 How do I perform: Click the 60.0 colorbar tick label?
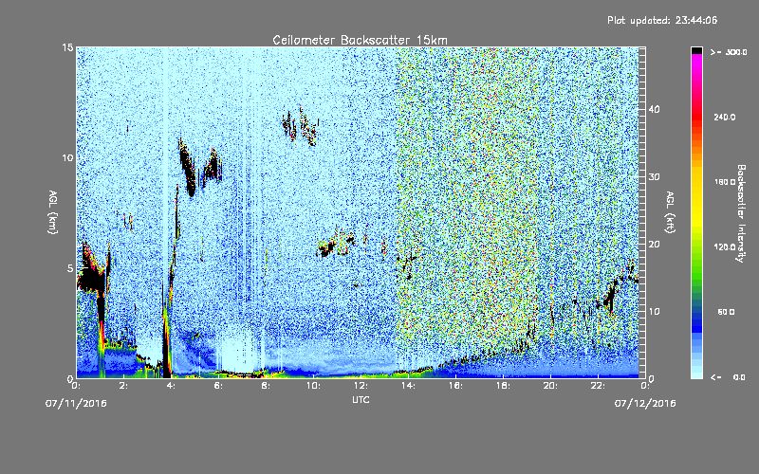click(726, 312)
